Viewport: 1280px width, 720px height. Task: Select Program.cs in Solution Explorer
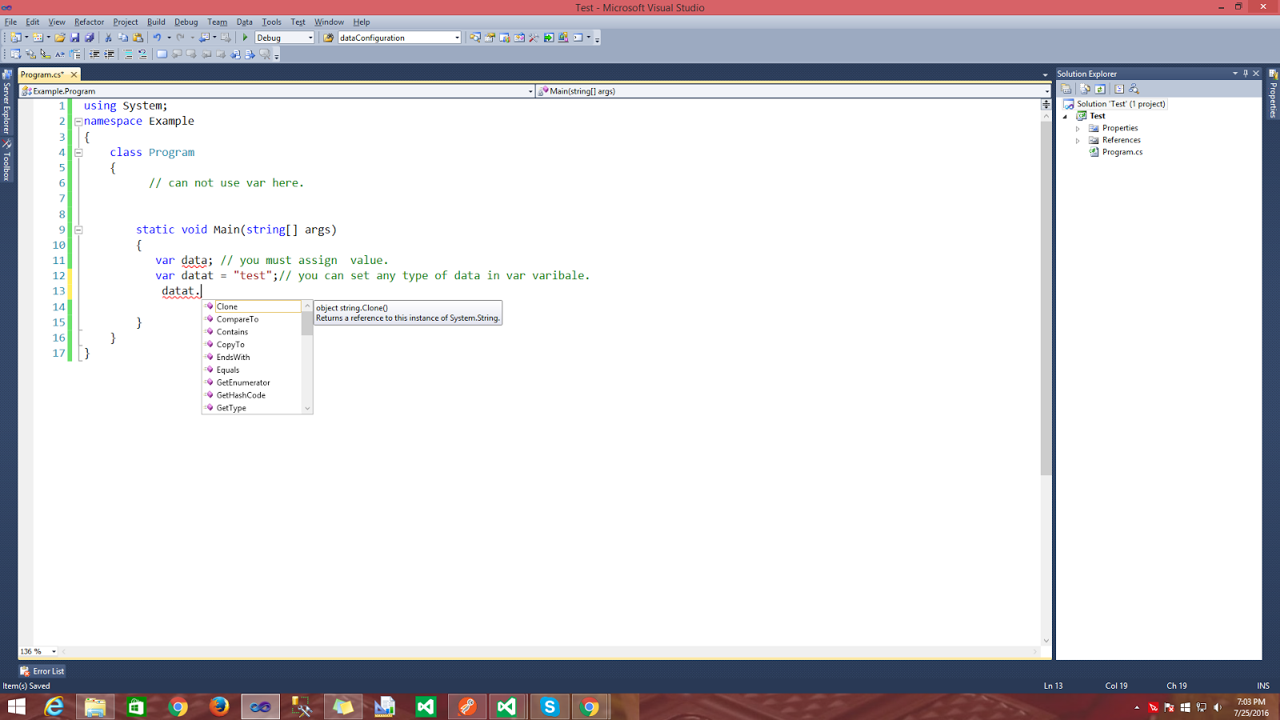point(1122,151)
